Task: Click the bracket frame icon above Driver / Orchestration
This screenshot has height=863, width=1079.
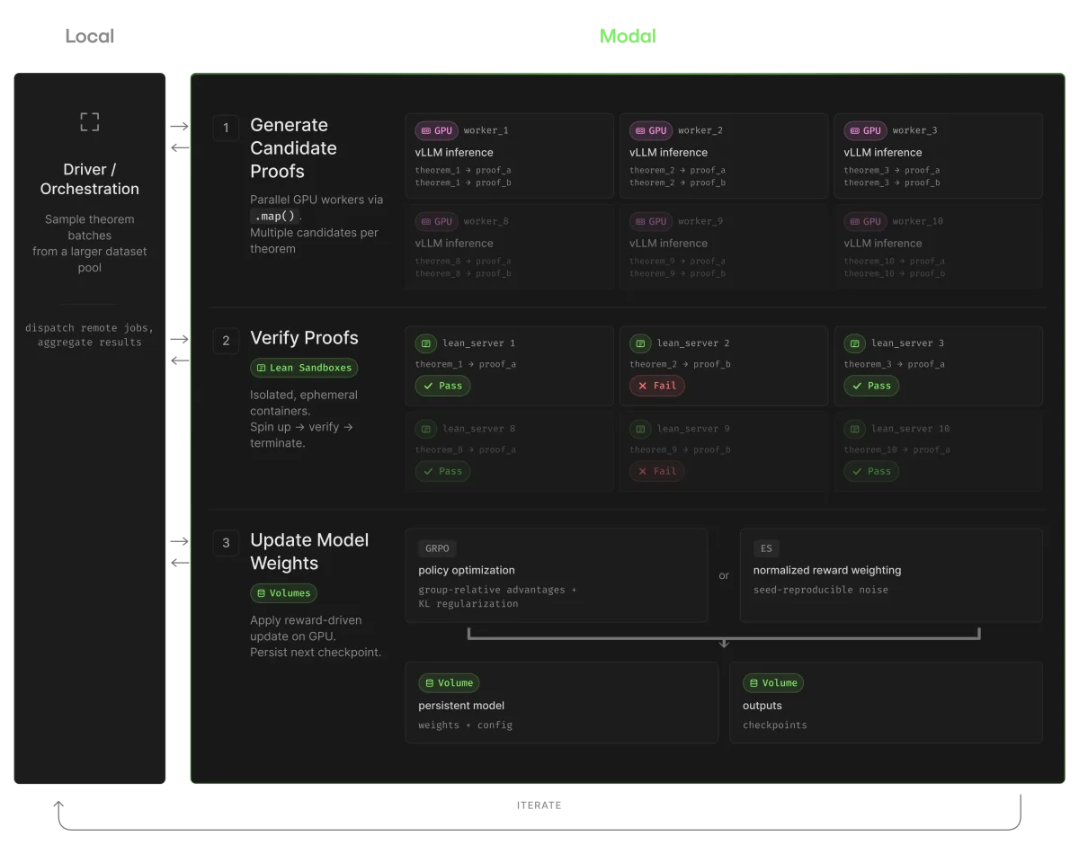Action: [x=90, y=122]
